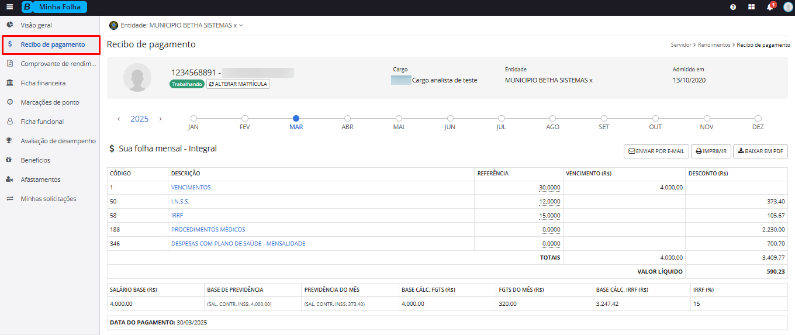This screenshot has height=335, width=795.
Task: Click the 30,0000 reference value for Vencimentos
Action: point(549,188)
